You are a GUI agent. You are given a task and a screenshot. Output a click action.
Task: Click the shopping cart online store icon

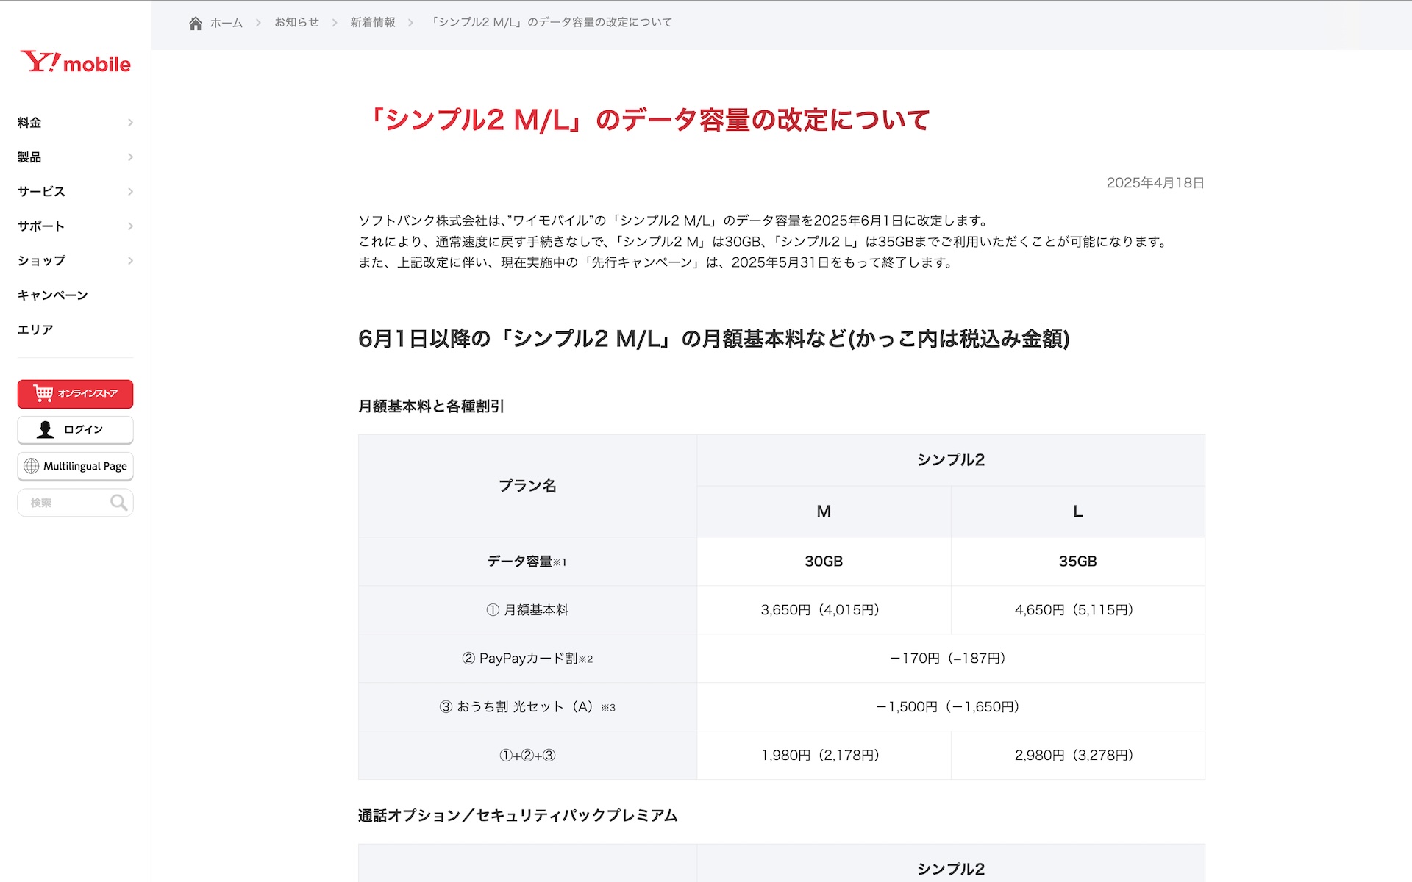[43, 393]
